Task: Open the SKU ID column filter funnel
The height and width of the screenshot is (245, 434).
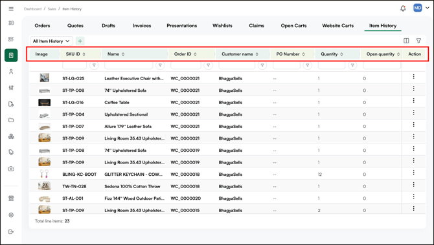Action: [94, 65]
